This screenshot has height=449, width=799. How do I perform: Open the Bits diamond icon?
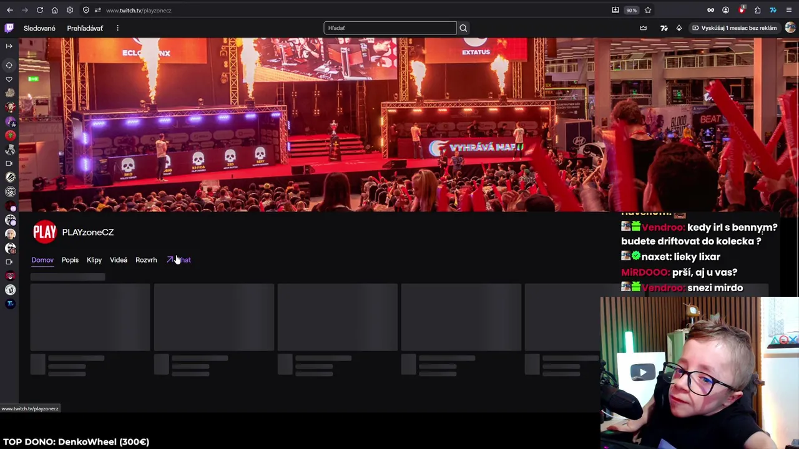pyautogui.click(x=679, y=28)
